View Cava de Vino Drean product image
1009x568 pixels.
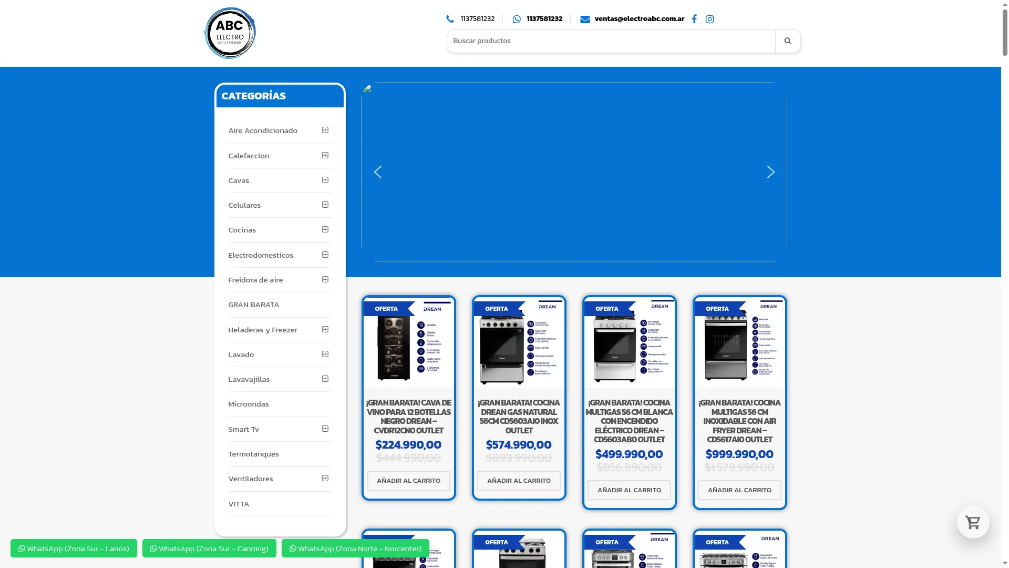click(x=408, y=343)
